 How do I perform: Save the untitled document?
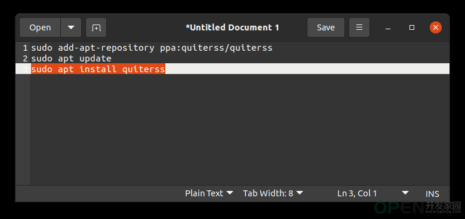pos(325,27)
